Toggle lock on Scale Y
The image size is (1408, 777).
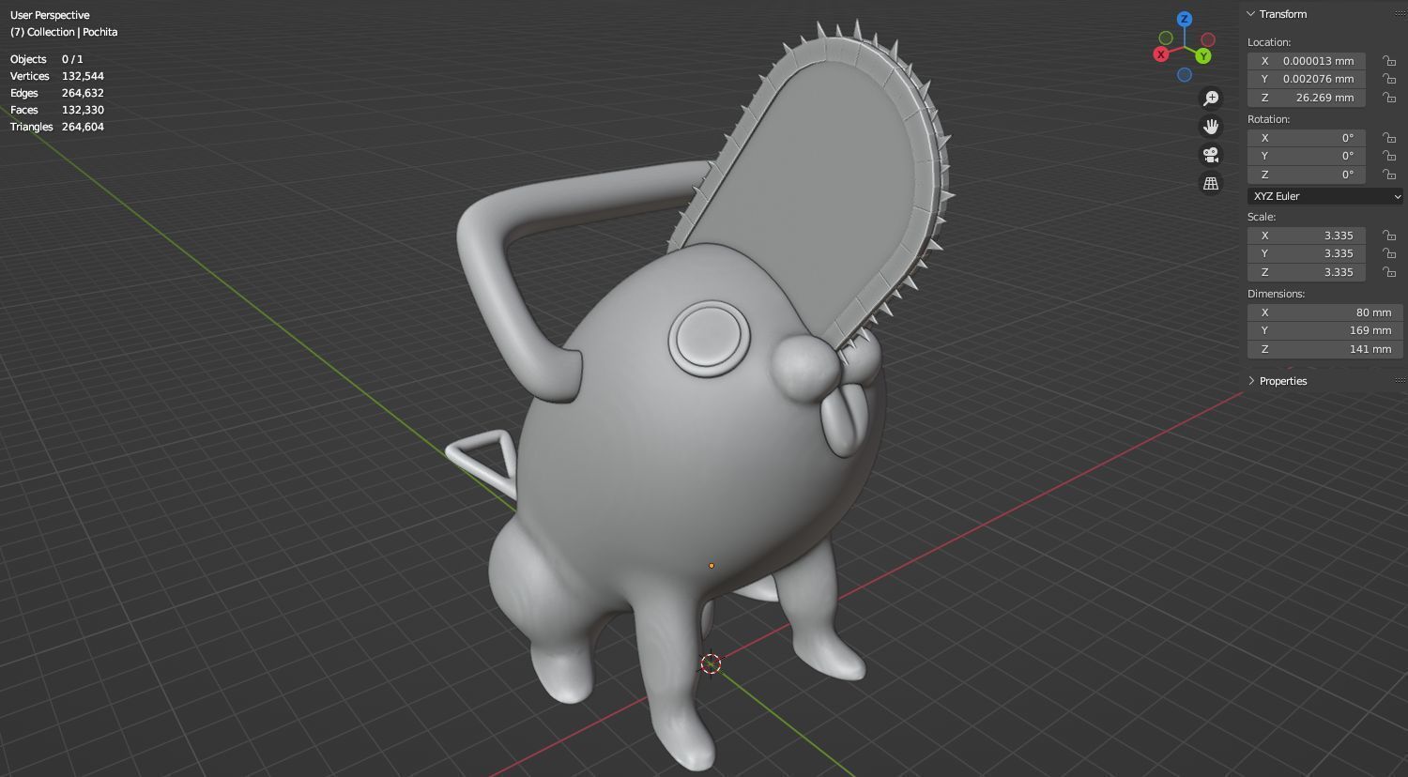(x=1388, y=253)
